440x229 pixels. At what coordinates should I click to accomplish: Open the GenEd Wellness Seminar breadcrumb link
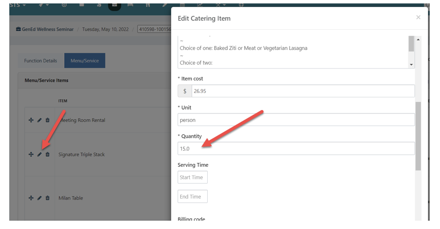pos(48,29)
